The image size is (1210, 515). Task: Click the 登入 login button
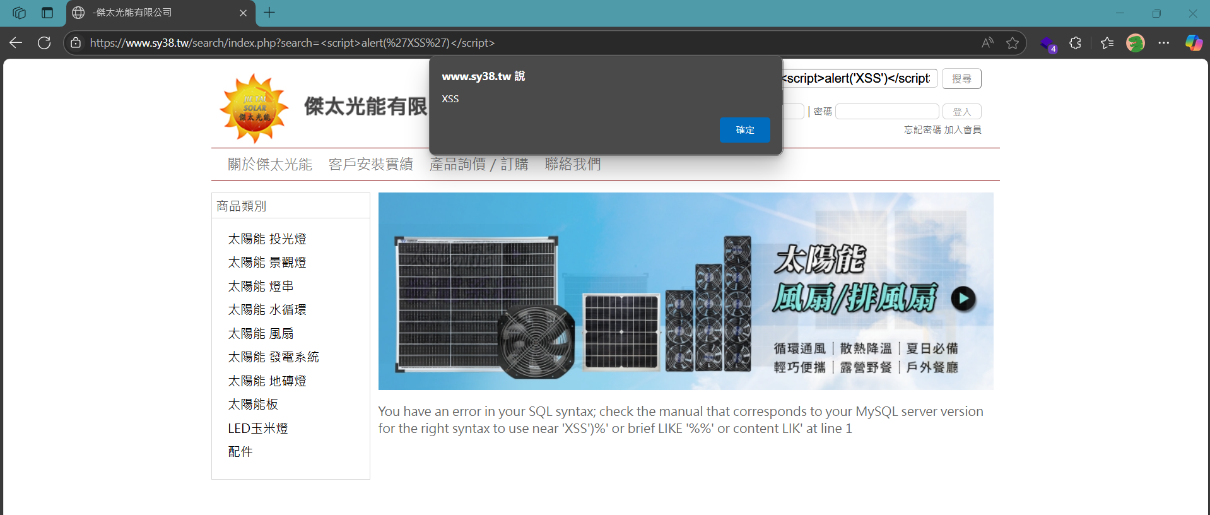coord(962,112)
